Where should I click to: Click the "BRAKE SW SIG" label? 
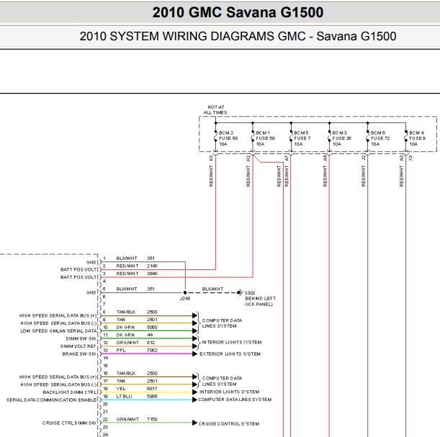point(79,354)
